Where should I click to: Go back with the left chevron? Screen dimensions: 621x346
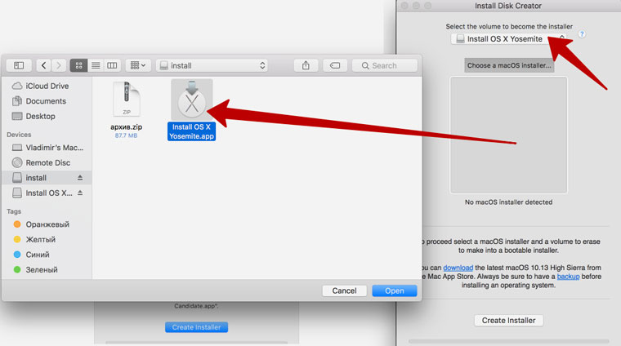[x=43, y=65]
